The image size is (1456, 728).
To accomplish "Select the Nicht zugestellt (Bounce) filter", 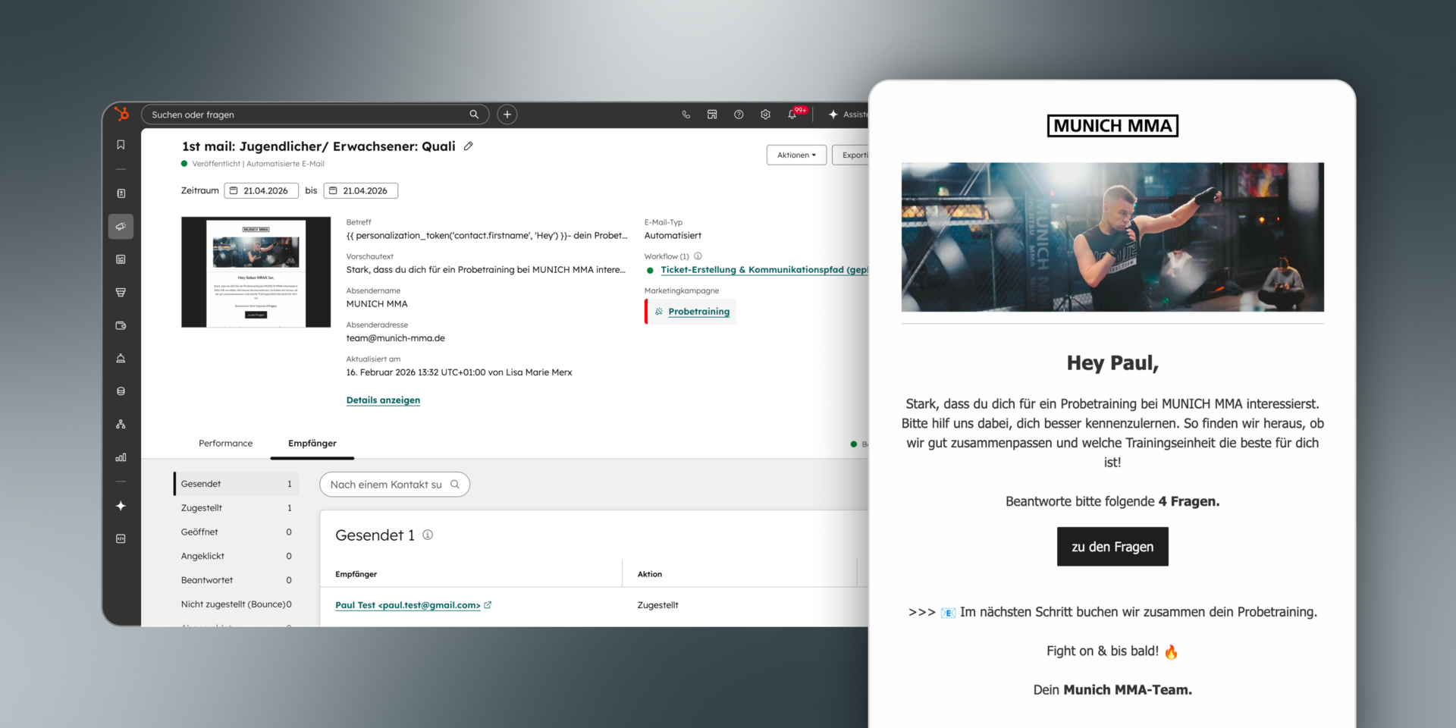I will [x=236, y=604].
